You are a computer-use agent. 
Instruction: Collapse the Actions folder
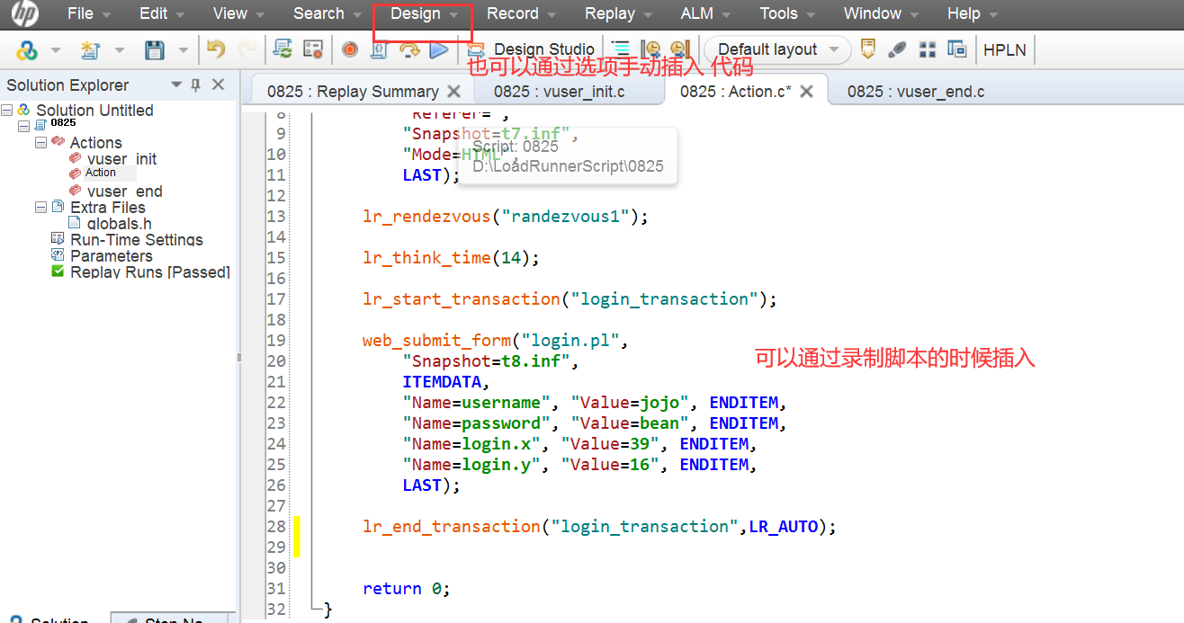(x=40, y=142)
